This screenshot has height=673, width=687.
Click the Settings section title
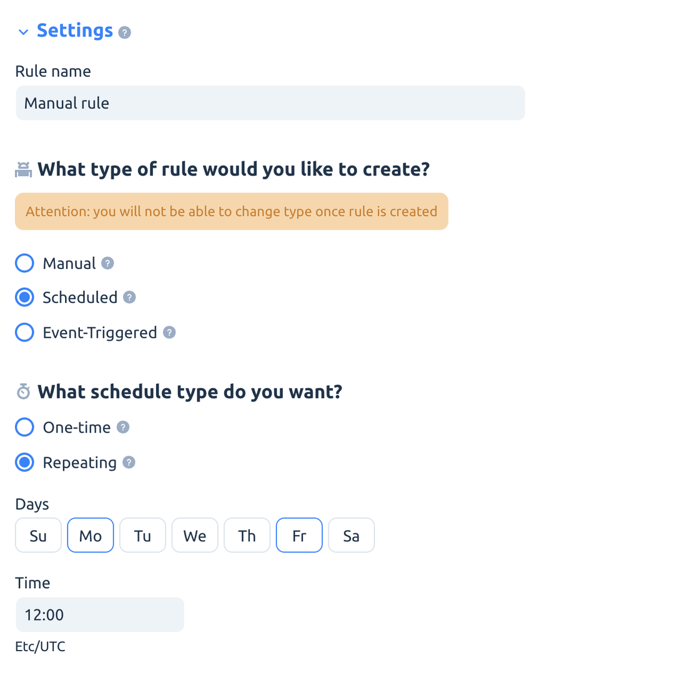coord(75,31)
